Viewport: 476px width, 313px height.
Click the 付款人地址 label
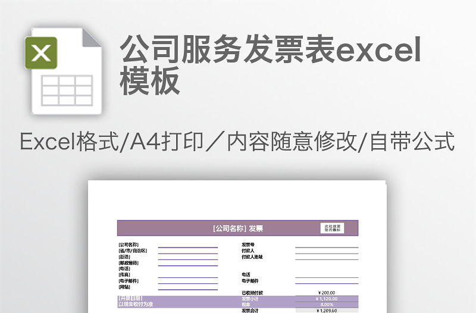[252, 256]
